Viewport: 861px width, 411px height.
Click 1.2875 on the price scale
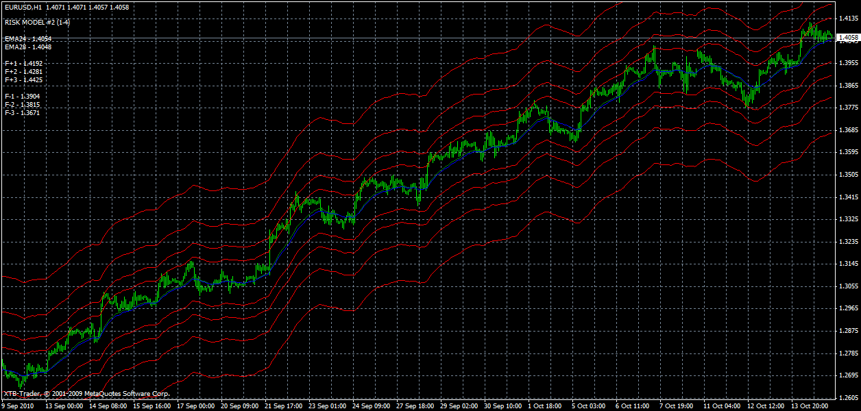click(849, 331)
